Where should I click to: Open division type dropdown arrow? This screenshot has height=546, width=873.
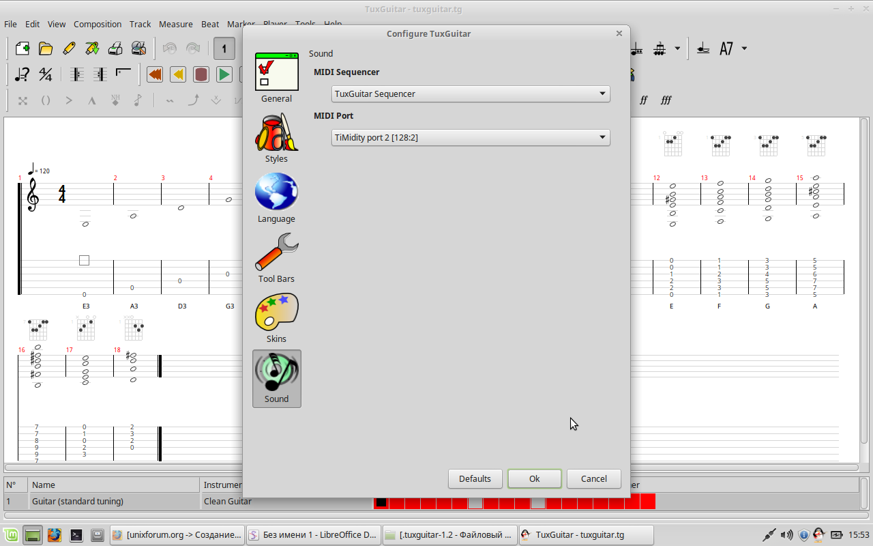(677, 48)
